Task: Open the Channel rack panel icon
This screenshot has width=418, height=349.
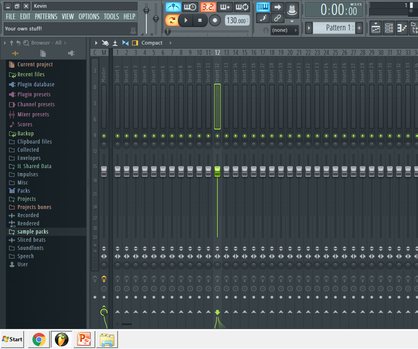Action: [388, 27]
